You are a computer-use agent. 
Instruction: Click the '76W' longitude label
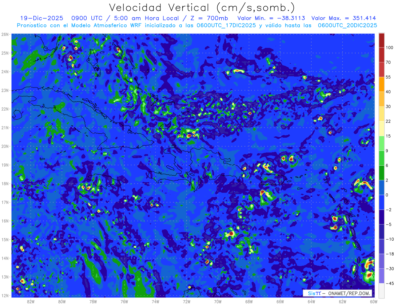point(124,301)
